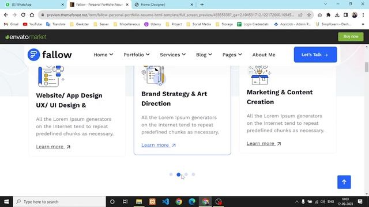Open the Social Media bookmarks folder

click(198, 24)
